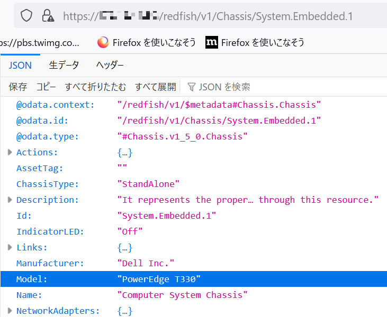Viewport: 387px width, 317px height.
Task: Expand the Links node
Action: coord(10,248)
